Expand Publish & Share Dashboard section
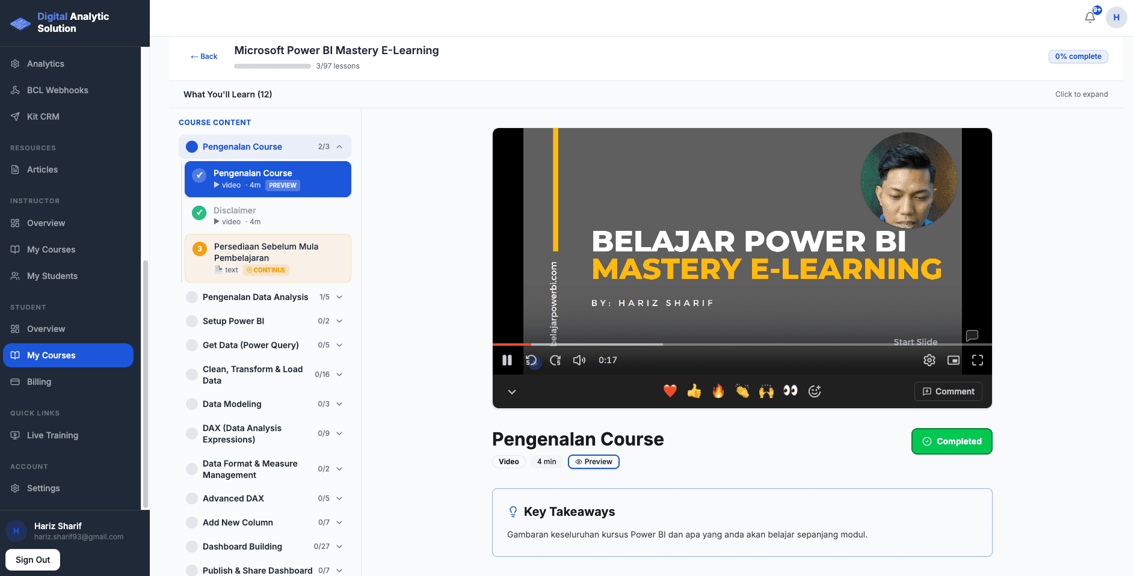This screenshot has height=576, width=1134. click(265, 570)
